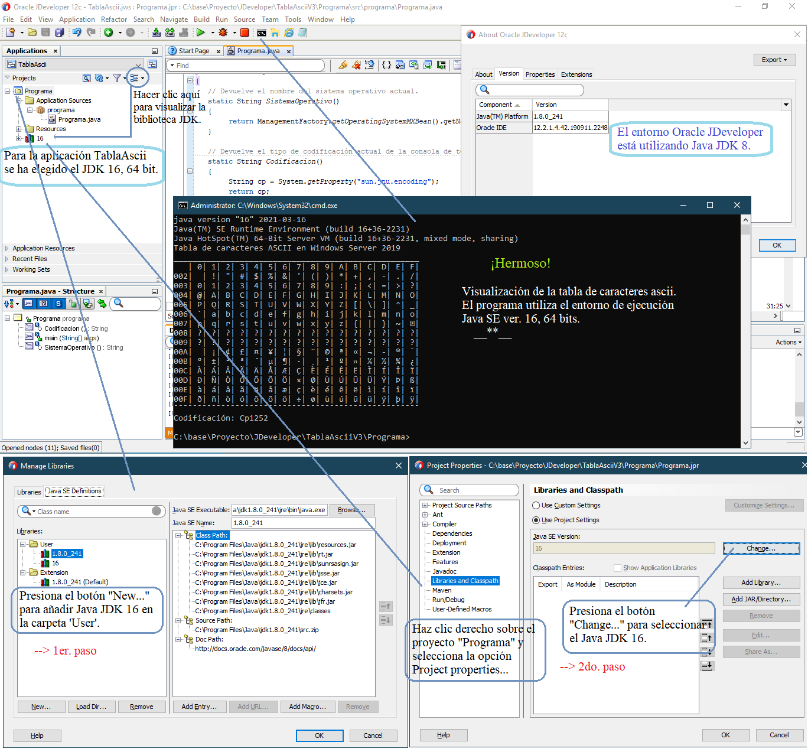Image resolution: width=808 pixels, height=755 pixels.
Task: Switch to the Start Page tab
Action: 194,51
